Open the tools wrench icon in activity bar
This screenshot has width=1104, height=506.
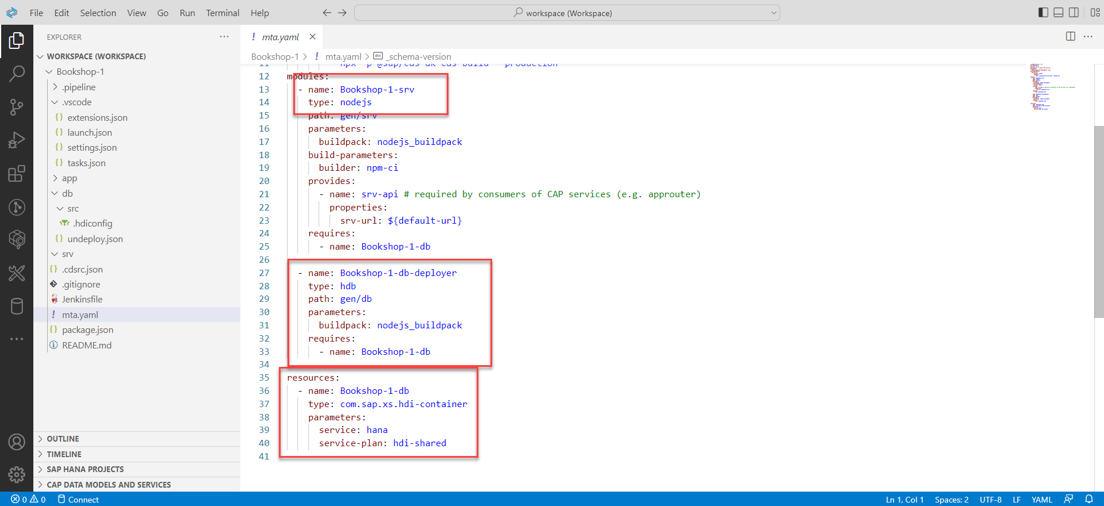click(17, 273)
